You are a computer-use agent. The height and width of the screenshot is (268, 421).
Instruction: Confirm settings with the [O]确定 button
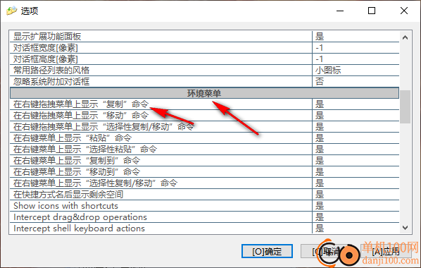click(267, 251)
